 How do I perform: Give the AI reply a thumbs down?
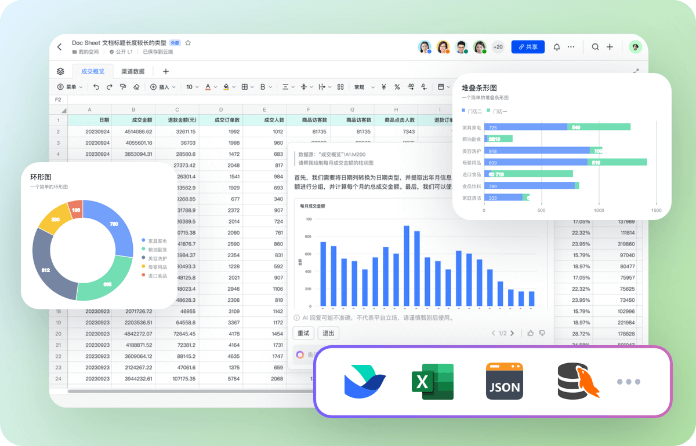[542, 333]
